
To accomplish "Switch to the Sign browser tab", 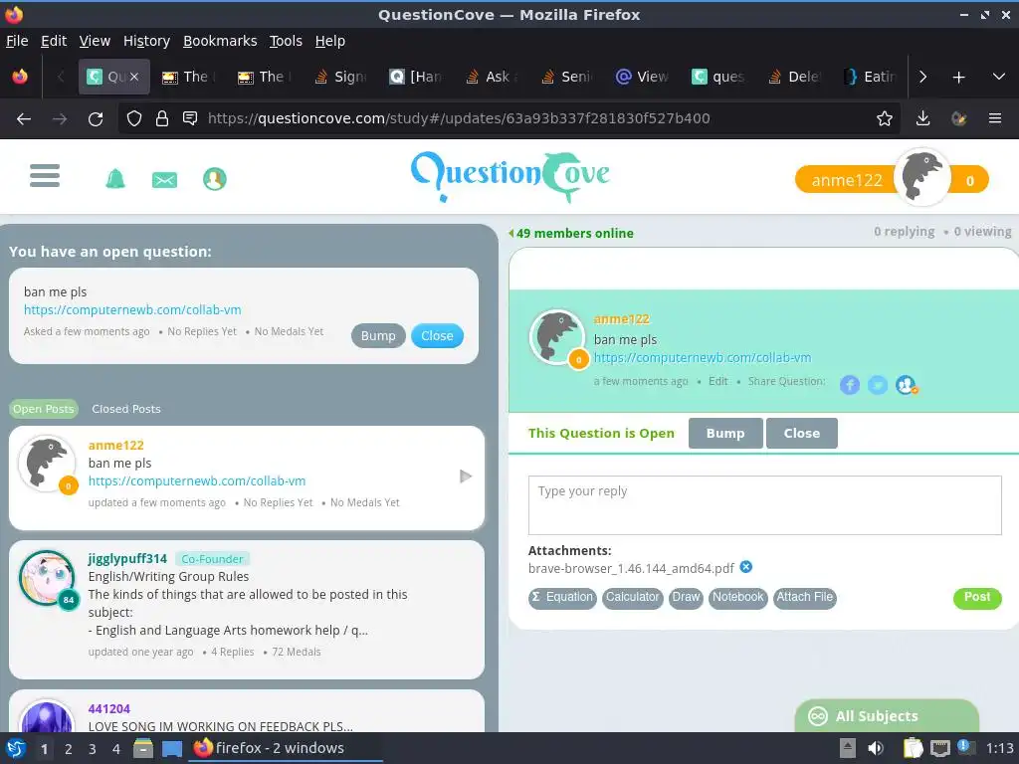I will (x=340, y=77).
